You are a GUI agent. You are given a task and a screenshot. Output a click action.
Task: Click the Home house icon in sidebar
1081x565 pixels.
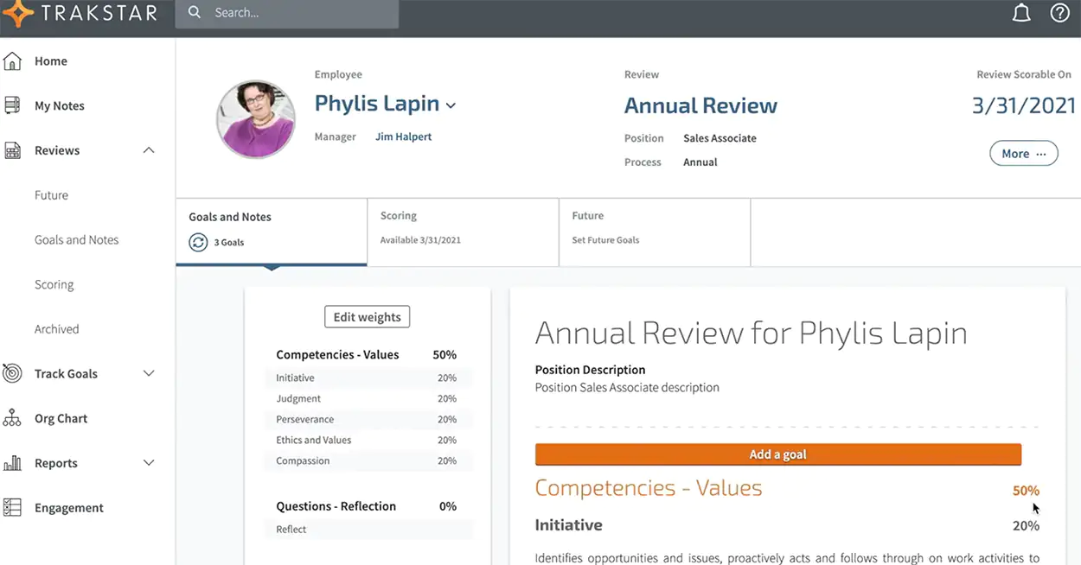click(12, 60)
